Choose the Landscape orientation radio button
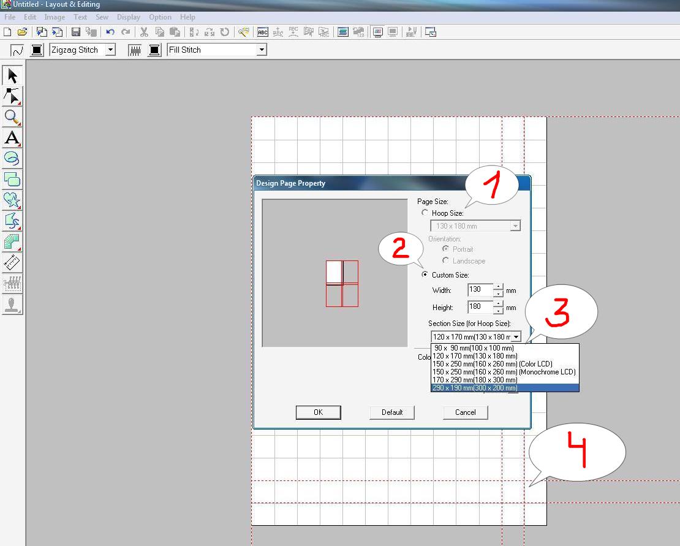Screen dimensions: 680x546 tap(445, 260)
